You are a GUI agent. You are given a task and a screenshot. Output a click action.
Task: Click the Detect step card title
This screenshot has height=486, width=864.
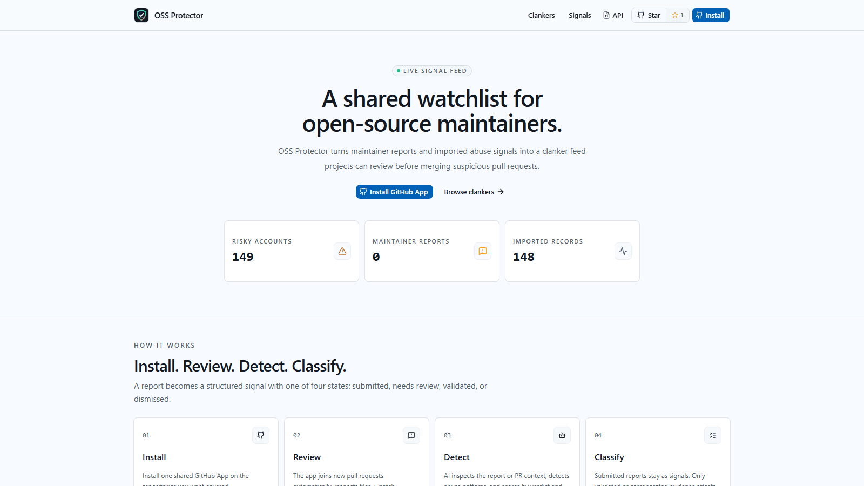457,457
